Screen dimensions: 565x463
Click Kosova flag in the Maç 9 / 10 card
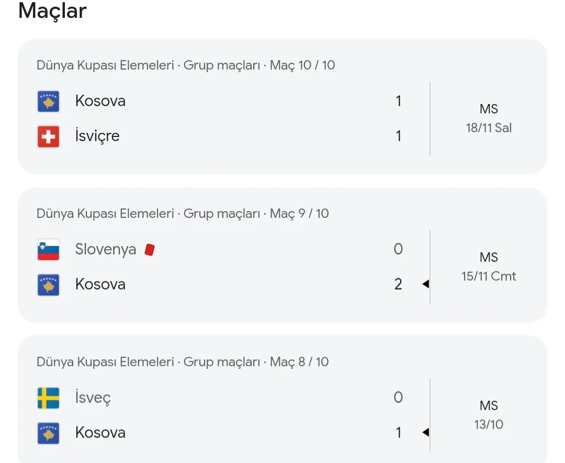tap(48, 285)
